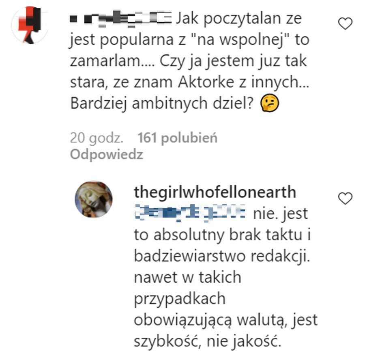Click the word "zamarlam" in the comment
365x356 pixels.
(x=105, y=61)
